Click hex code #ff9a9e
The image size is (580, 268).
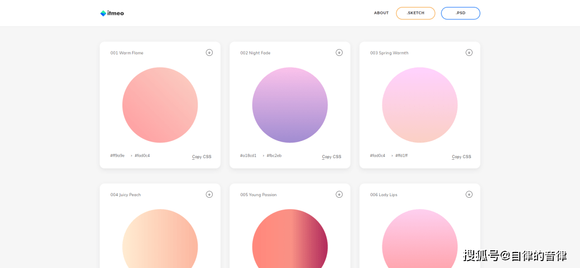[117, 155]
